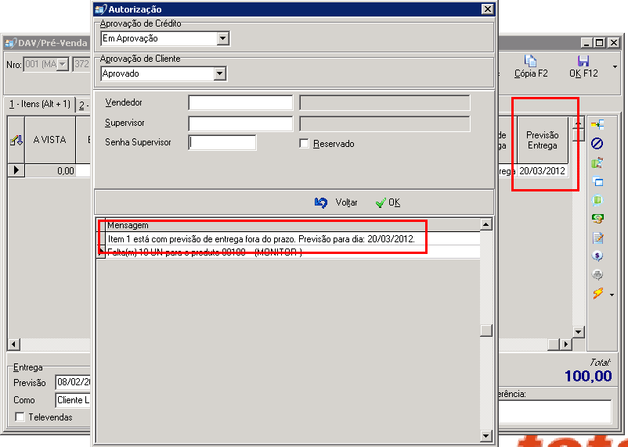Click the overlapping blue windows icon

[597, 181]
